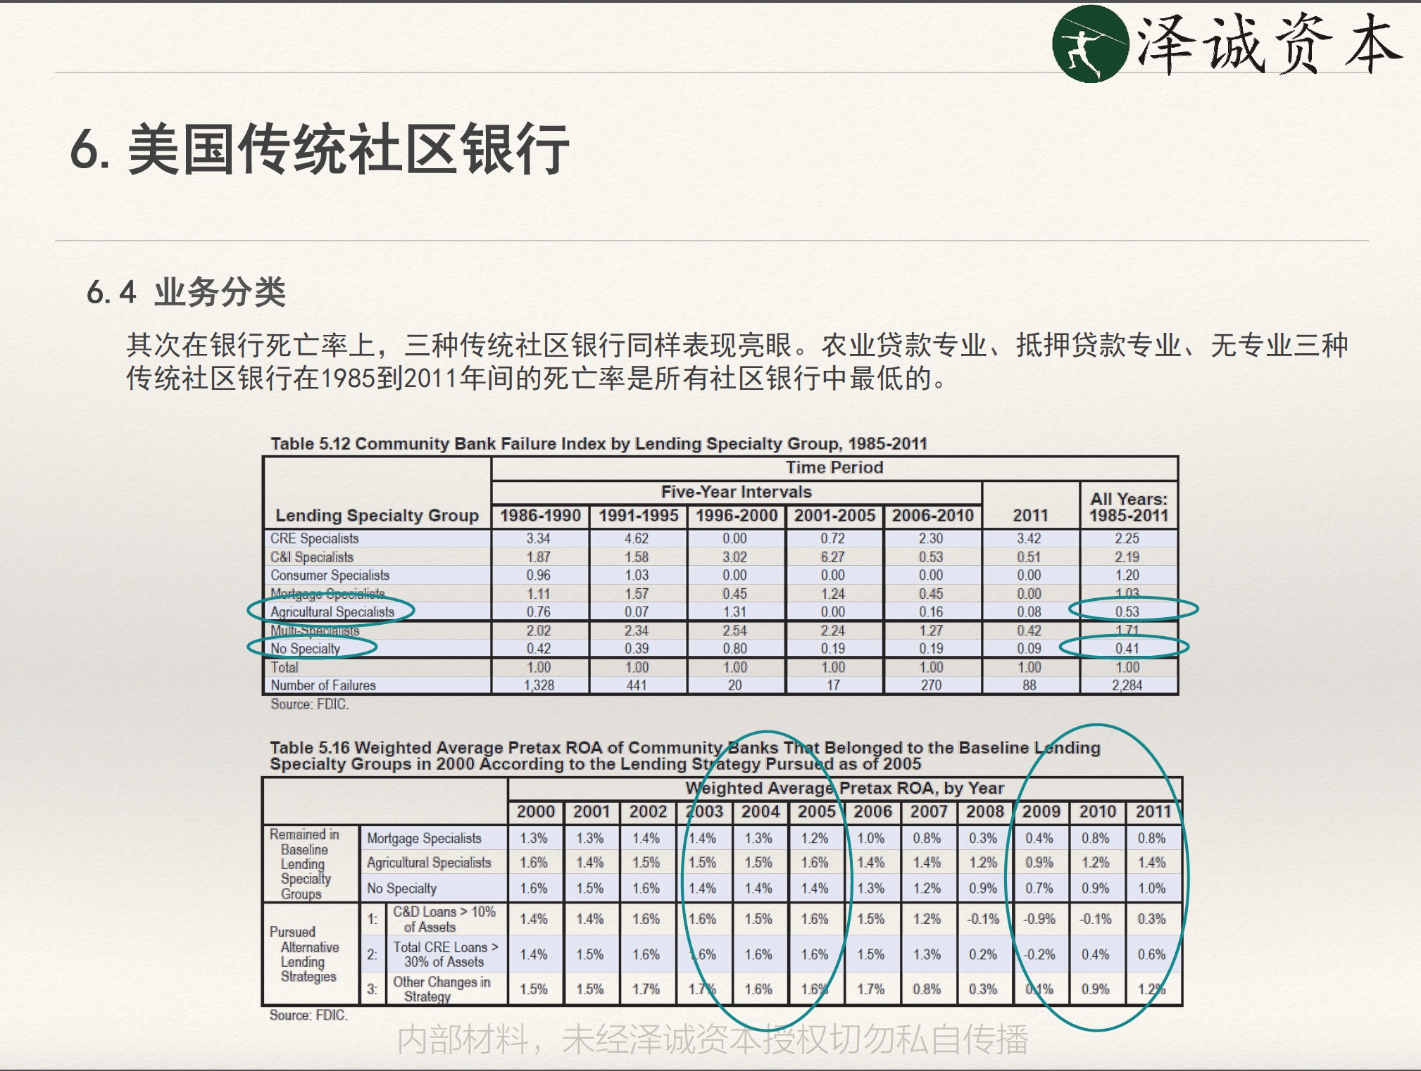Click the Pursued Alternative Lending Strategies label
Screen dimensions: 1421x1071
pos(304,953)
